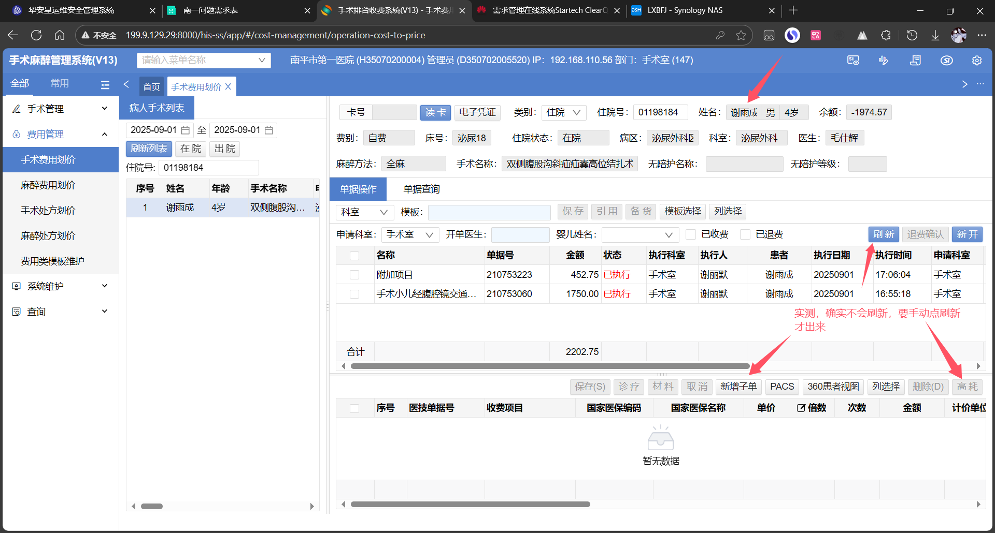Viewport: 995px width, 533px height.
Task: Check the row checkbox for bill 210753060
Action: click(x=354, y=294)
